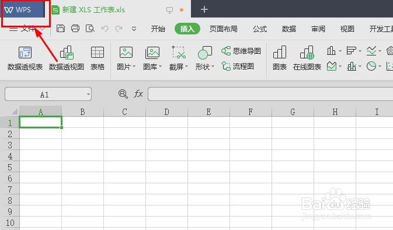
Task: Insert a 图表 chart
Action: click(280, 58)
